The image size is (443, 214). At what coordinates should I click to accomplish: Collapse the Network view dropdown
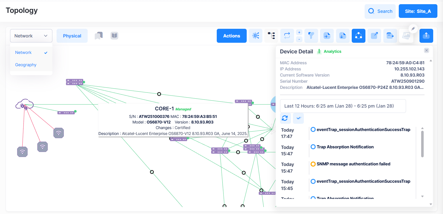(x=31, y=36)
